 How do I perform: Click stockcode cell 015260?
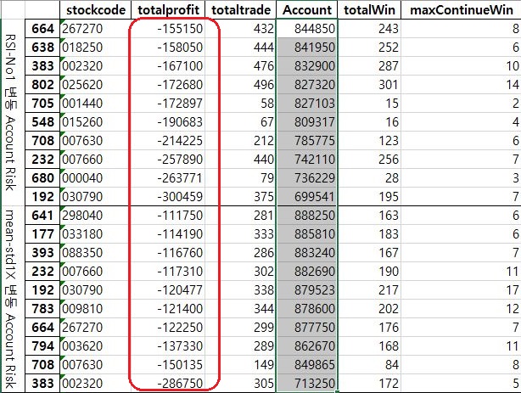[x=96, y=121]
